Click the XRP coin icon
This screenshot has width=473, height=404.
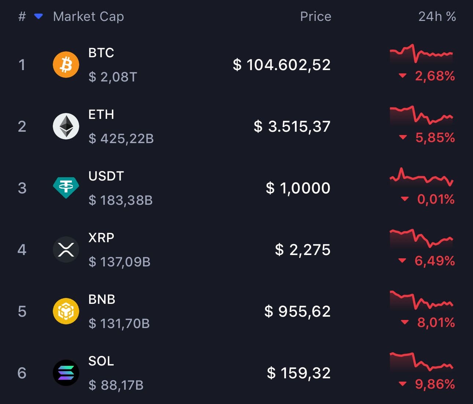click(x=66, y=249)
